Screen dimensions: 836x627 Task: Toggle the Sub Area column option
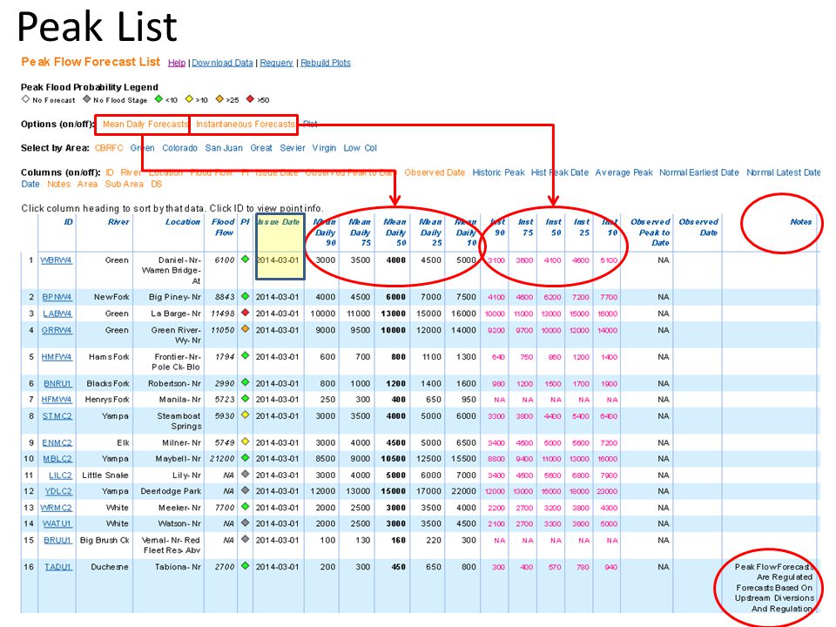tap(125, 184)
